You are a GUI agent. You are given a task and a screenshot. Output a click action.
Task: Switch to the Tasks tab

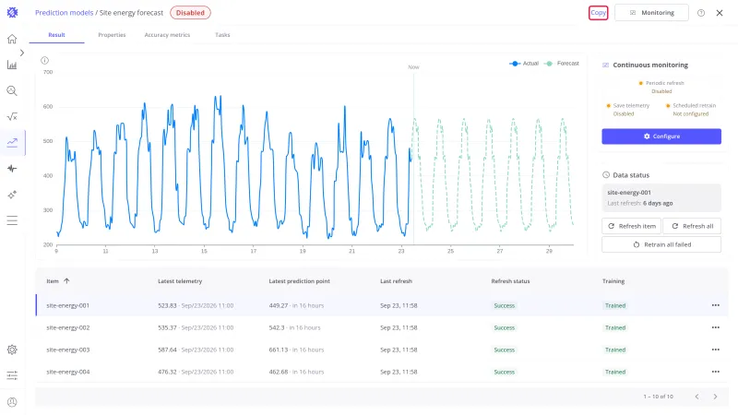pyautogui.click(x=222, y=35)
